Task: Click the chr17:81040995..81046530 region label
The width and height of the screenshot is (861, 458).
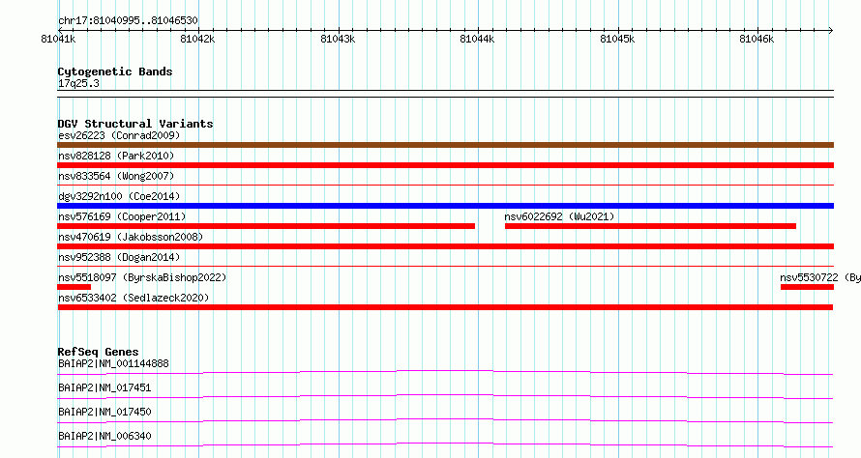Action: tap(128, 20)
